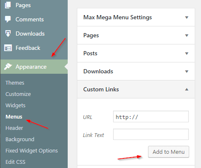Click the Pages sidebar icon

8,5
